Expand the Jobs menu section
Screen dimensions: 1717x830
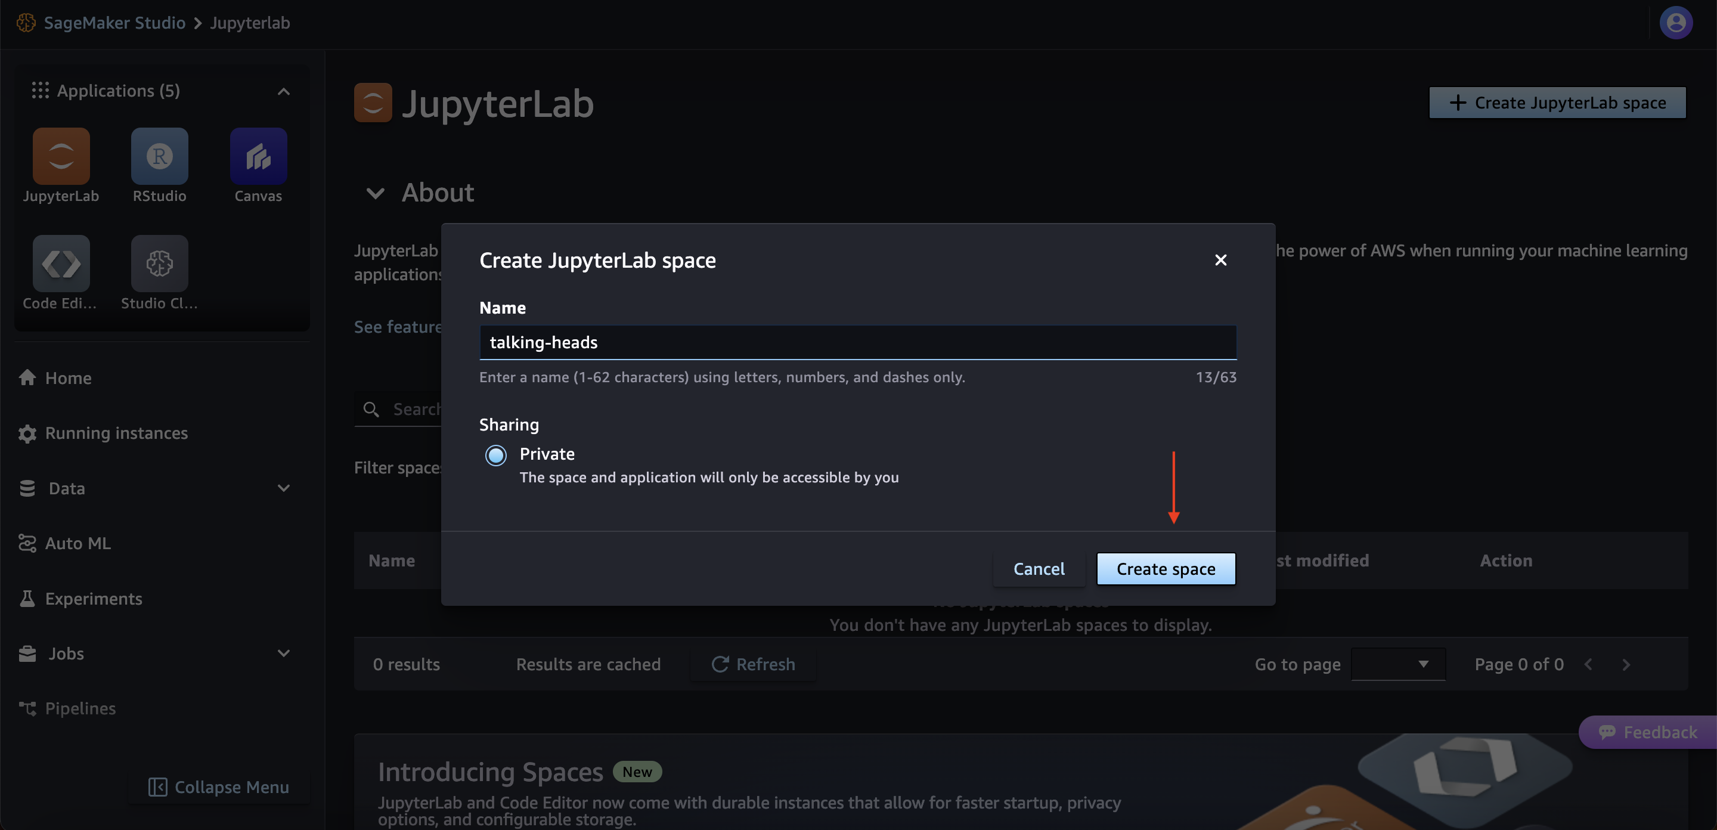[283, 654]
